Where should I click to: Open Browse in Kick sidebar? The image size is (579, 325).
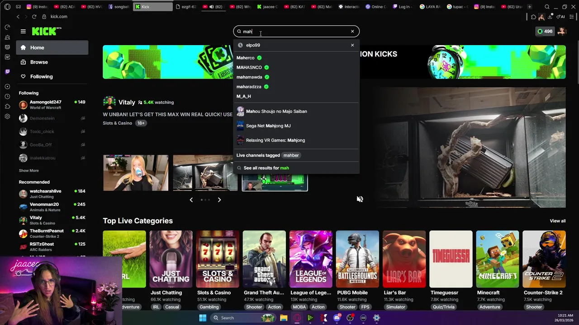52,62
